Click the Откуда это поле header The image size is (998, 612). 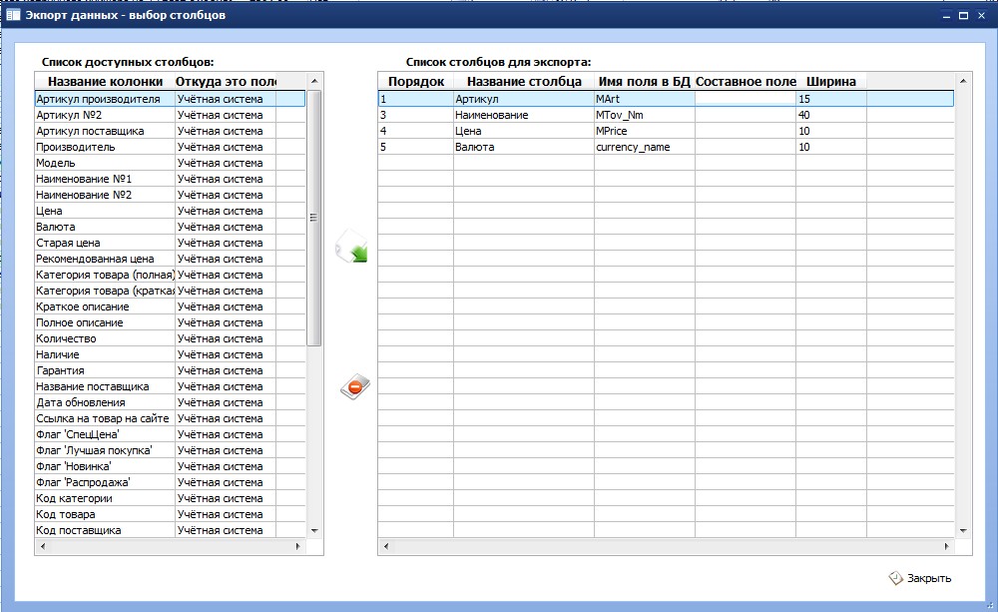point(226,82)
